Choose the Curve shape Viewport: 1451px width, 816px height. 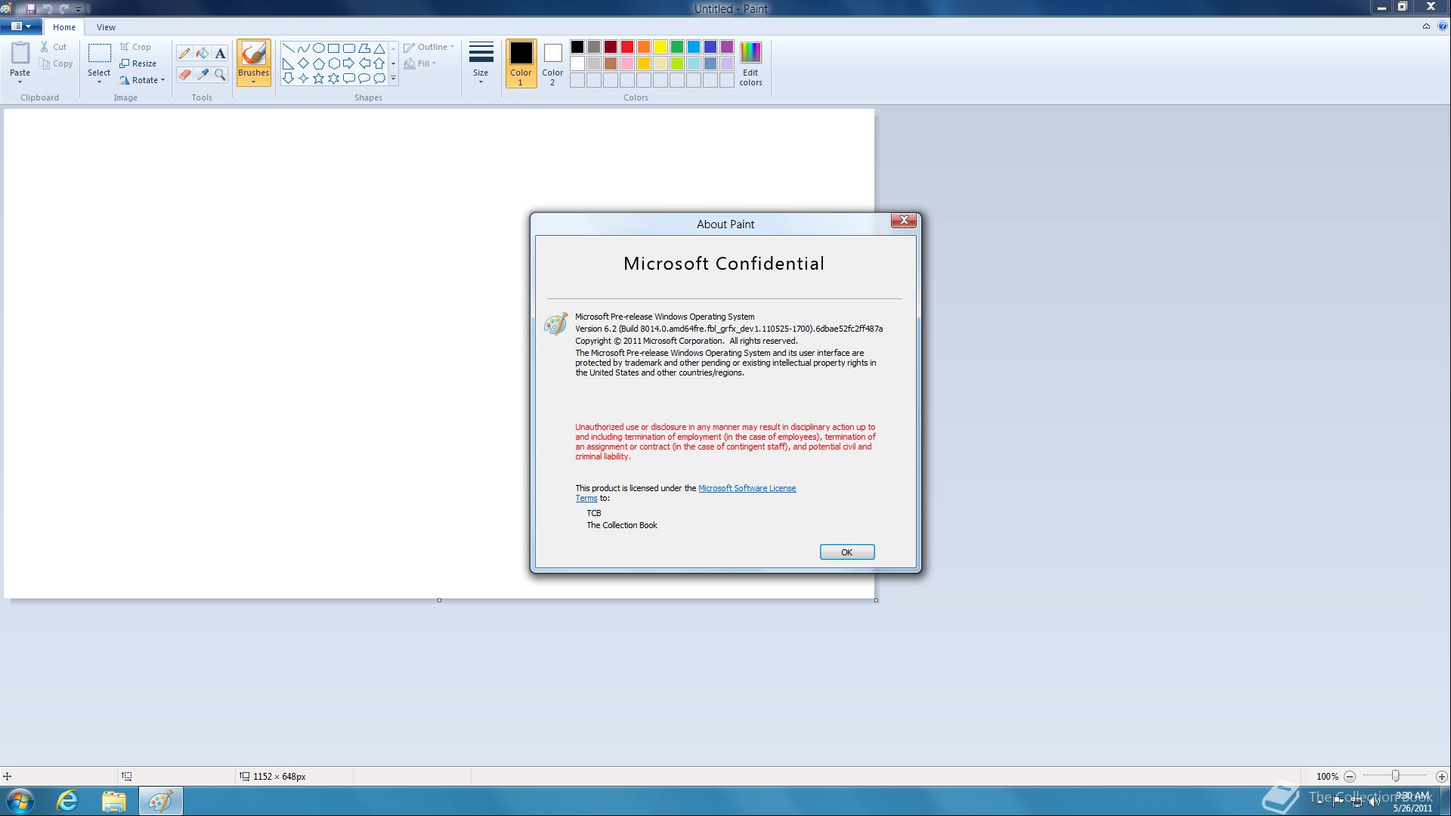click(x=303, y=48)
